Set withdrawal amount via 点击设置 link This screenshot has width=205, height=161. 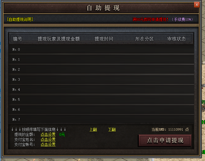48,134
